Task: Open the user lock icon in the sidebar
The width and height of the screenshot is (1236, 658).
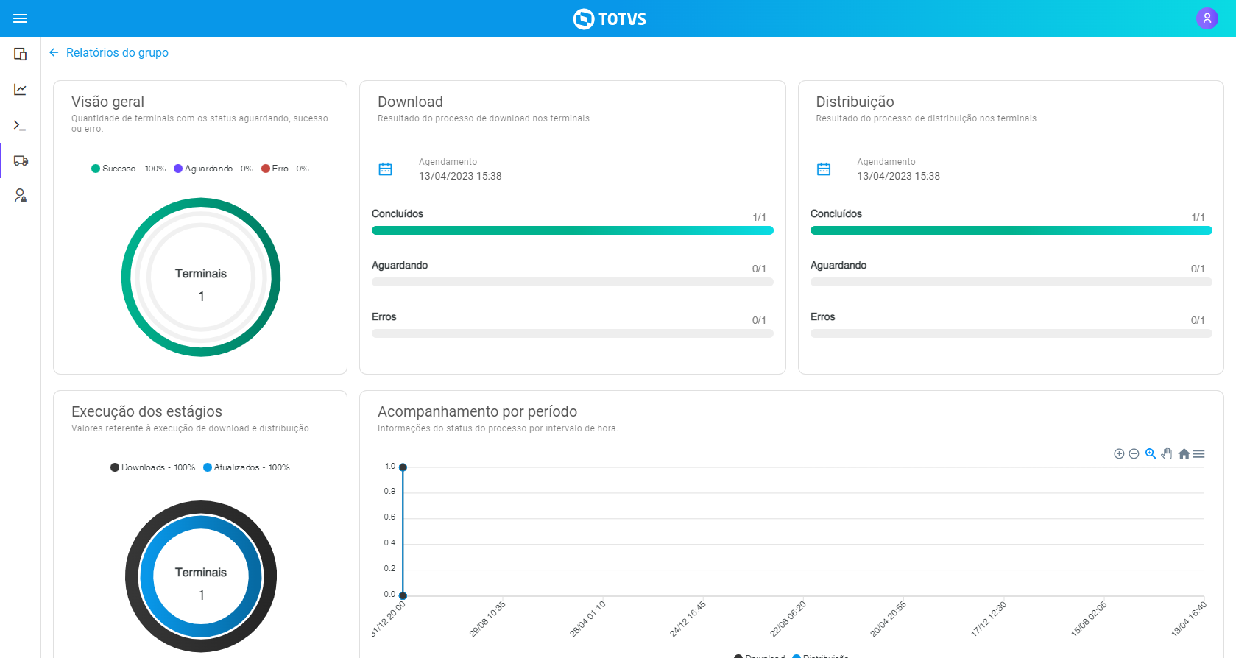Action: (21, 196)
